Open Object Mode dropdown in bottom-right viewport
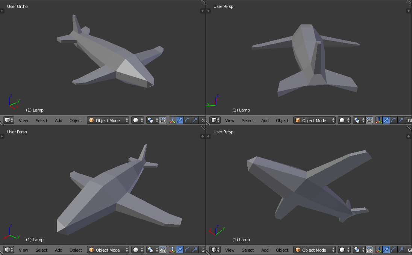The width and height of the screenshot is (412, 255). pyautogui.click(x=314, y=250)
